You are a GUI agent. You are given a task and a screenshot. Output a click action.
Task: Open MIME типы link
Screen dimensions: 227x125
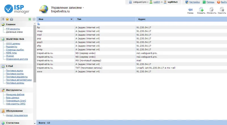11,53
